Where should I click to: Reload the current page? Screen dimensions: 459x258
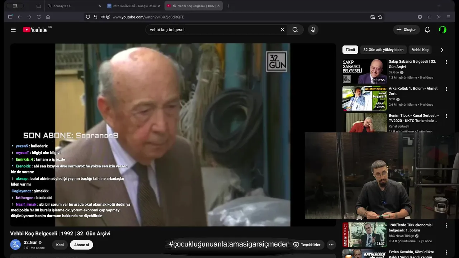click(39, 17)
